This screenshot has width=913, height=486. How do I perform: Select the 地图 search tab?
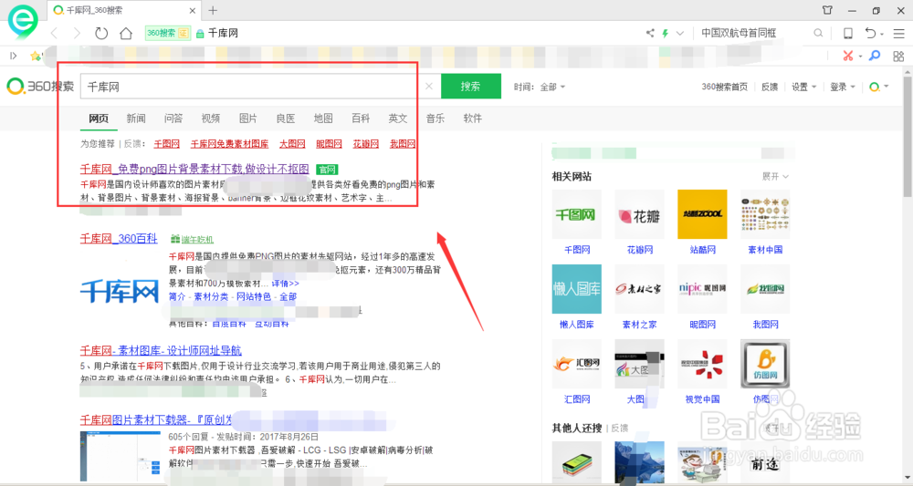coord(323,118)
